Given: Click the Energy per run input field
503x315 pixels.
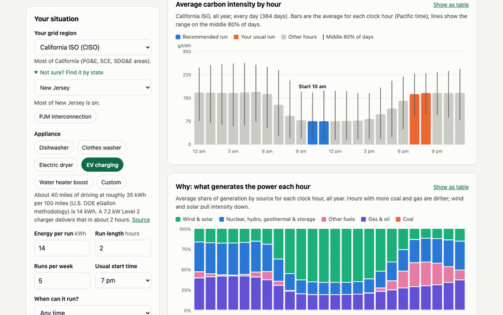Looking at the screenshot, I should (x=62, y=248).
